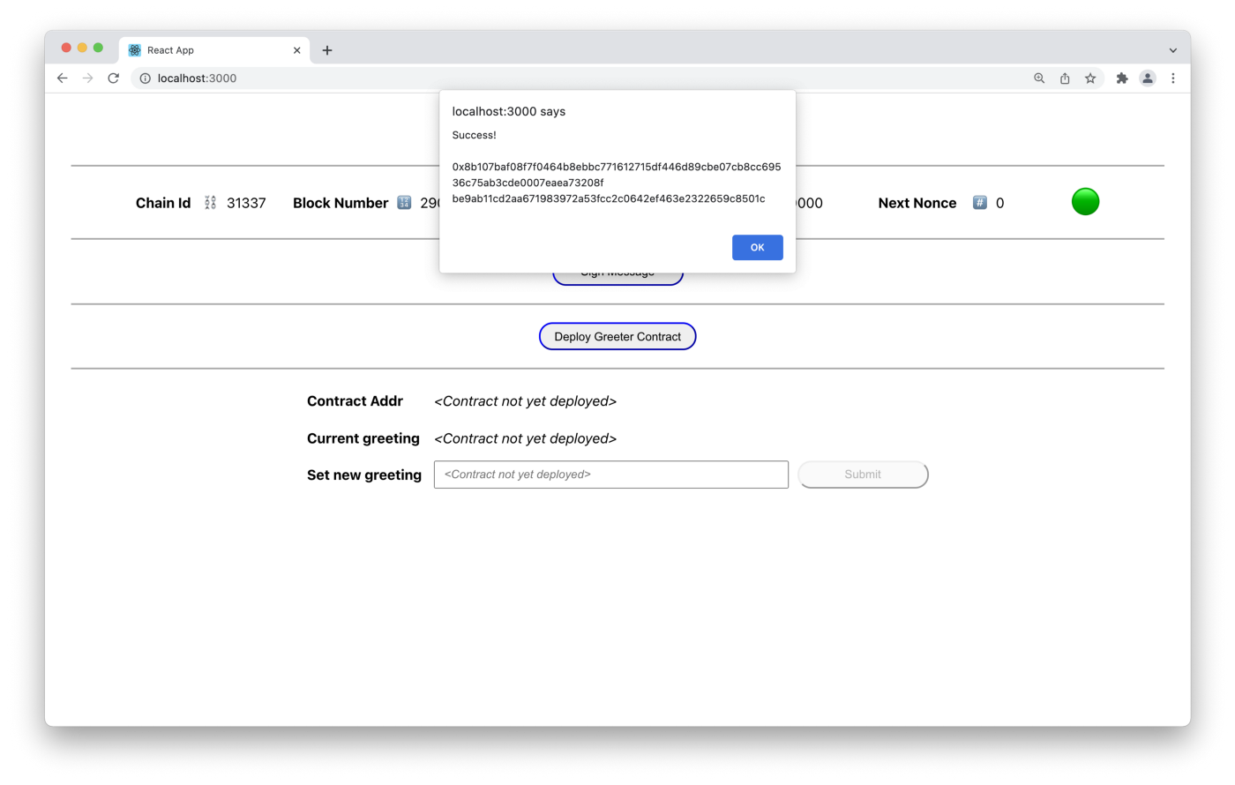The width and height of the screenshot is (1235, 785).
Task: Click the yellow minimize window button
Action: pos(82,48)
